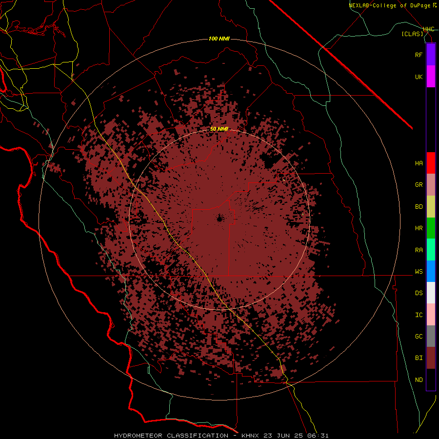Click the Hydrometeor Classification KHNX title
Screen dimensions: 439x439
coord(221,436)
